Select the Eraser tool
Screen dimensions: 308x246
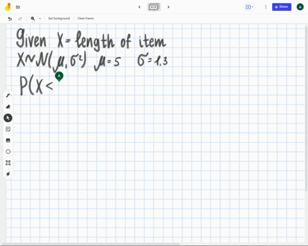8,106
